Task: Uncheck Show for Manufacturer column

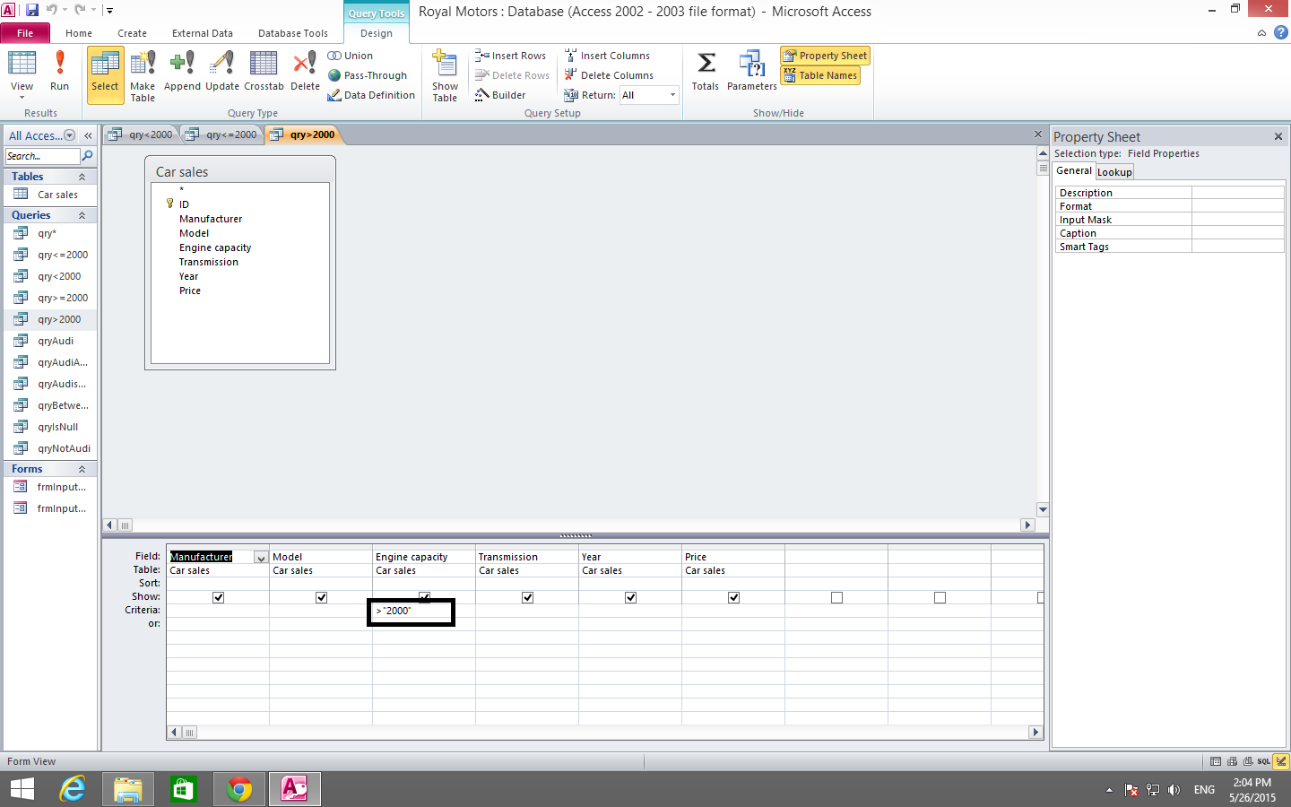Action: [218, 597]
